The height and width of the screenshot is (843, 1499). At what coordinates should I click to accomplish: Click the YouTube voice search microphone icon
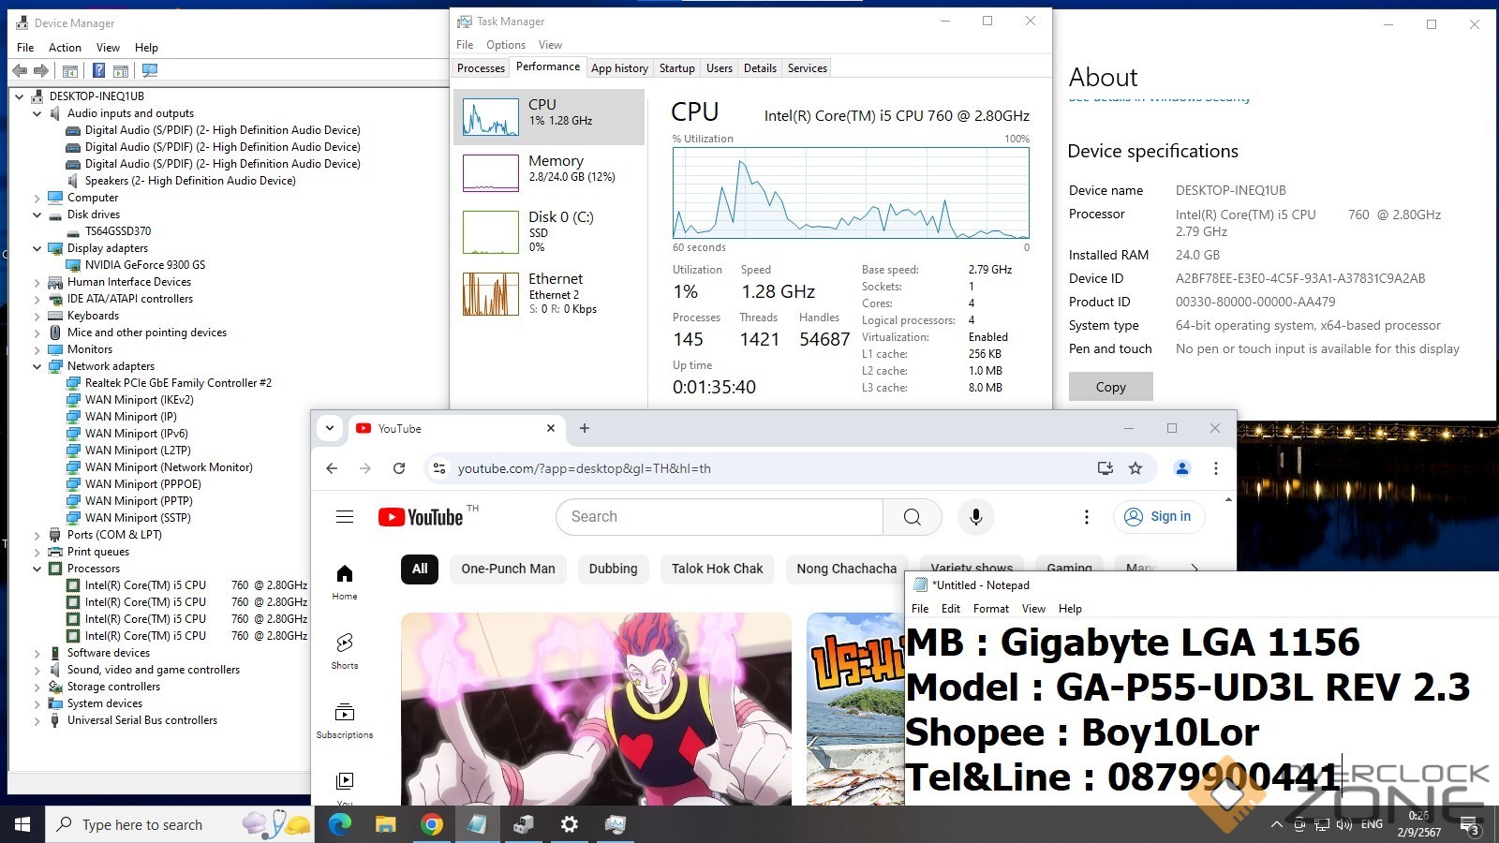tap(975, 517)
